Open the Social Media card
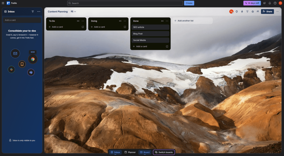Image resolution: width=284 pixels, height=156 pixels. (x=150, y=40)
